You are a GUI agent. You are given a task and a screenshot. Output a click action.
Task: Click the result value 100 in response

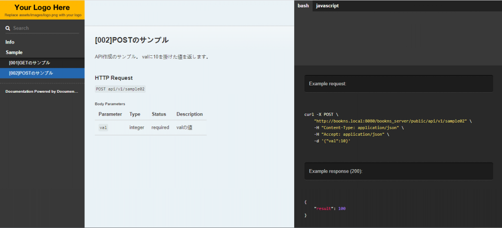click(x=342, y=209)
